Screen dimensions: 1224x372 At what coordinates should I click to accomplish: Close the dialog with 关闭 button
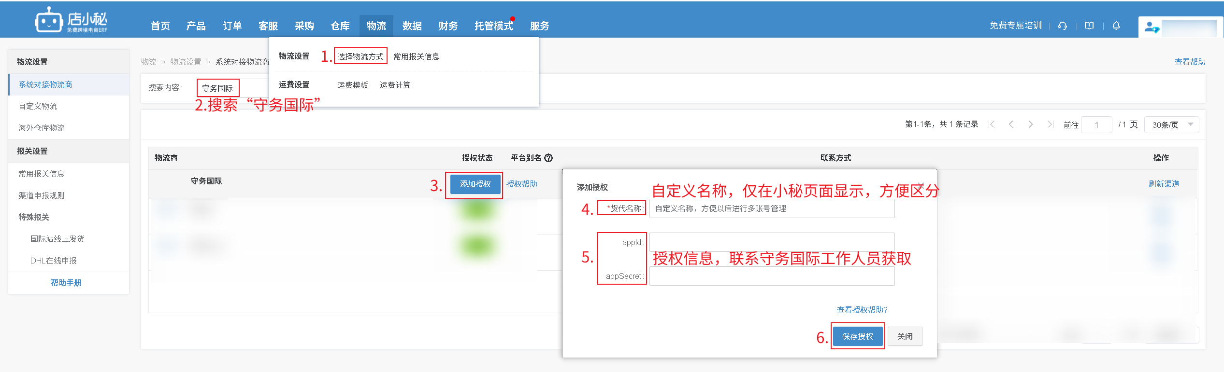point(905,336)
